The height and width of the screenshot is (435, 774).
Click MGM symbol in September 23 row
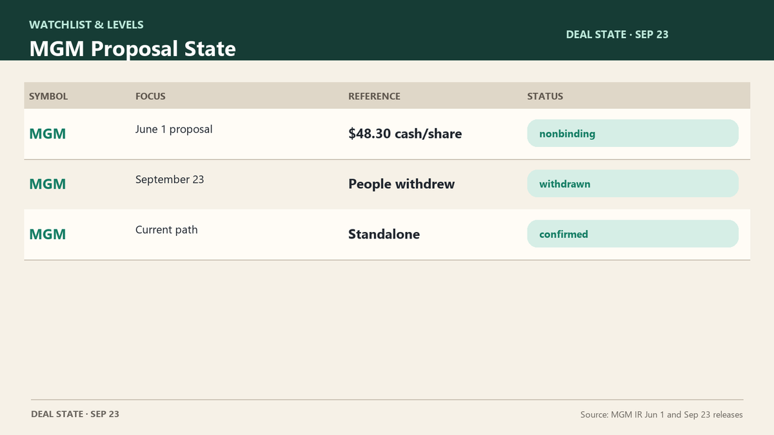point(48,184)
